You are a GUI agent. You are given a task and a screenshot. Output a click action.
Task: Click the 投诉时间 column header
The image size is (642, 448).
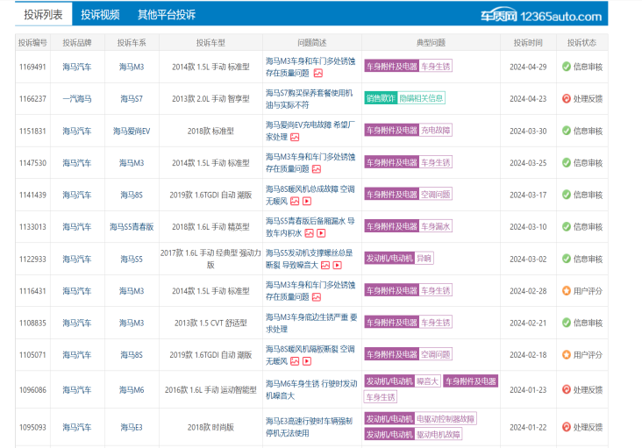[528, 42]
